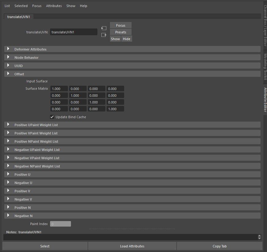Open the Attributes menu
The height and width of the screenshot is (252, 267).
coord(54,6)
